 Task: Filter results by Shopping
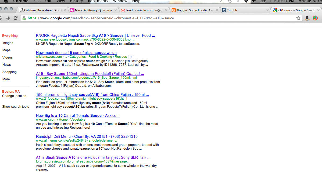coord(9,72)
